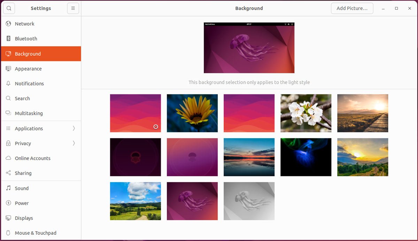
Task: Click the Add Picture button
Action: tap(352, 8)
